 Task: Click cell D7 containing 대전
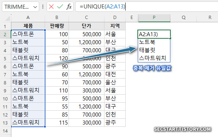pyautogui.click(x=115, y=74)
